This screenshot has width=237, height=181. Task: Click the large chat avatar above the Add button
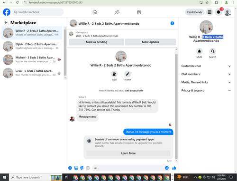(x=121, y=56)
